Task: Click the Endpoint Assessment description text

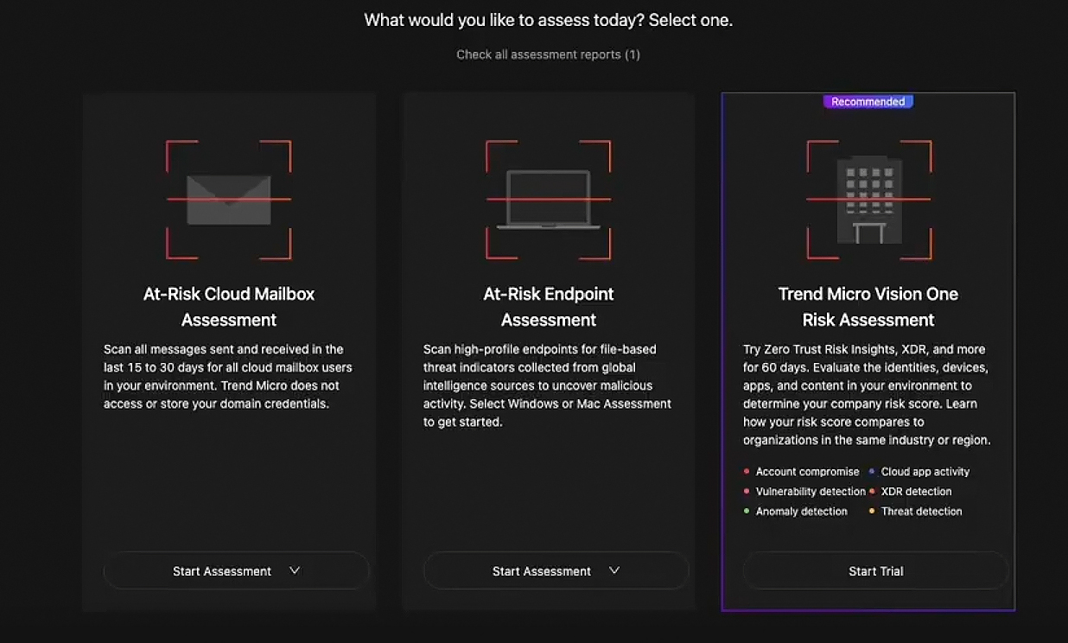Action: pyautogui.click(x=547, y=385)
